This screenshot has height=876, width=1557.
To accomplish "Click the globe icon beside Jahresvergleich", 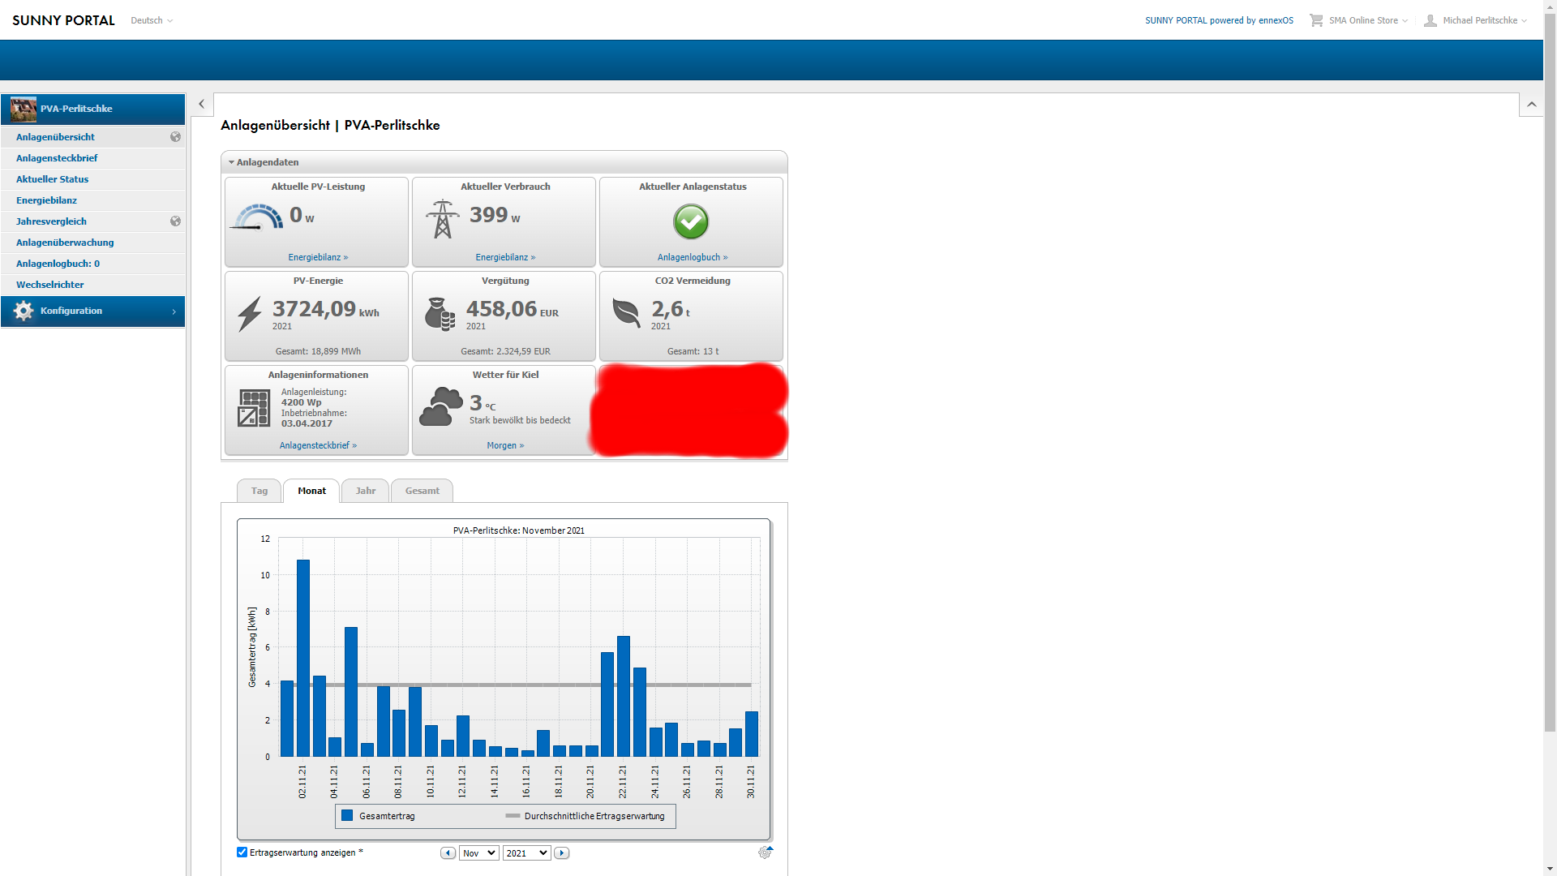I will (175, 221).
